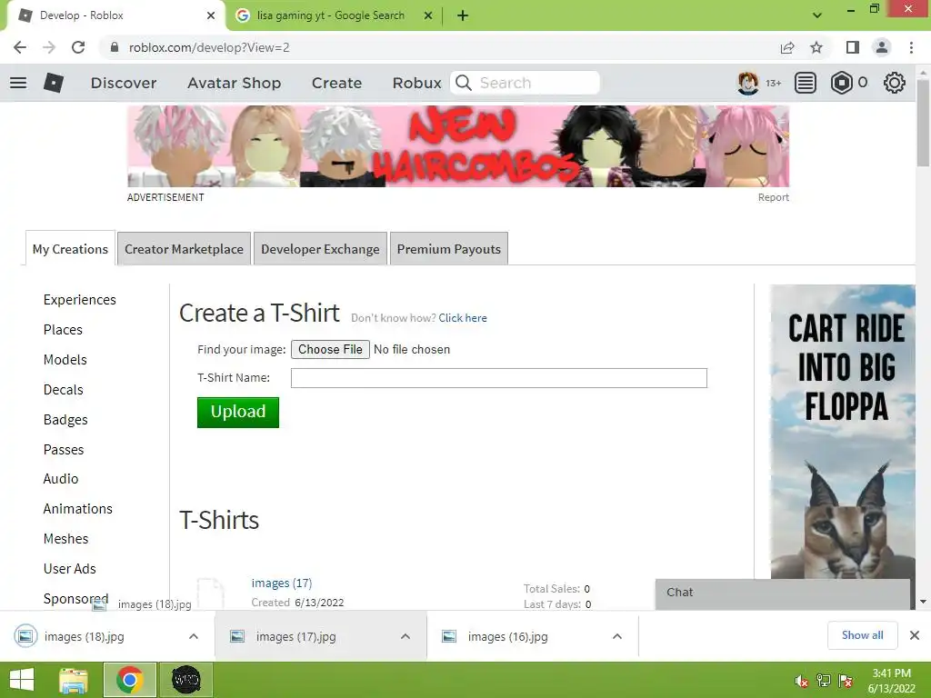Viewport: 931px width, 698px height.
Task: Click the network tray icon
Action: tap(824, 681)
